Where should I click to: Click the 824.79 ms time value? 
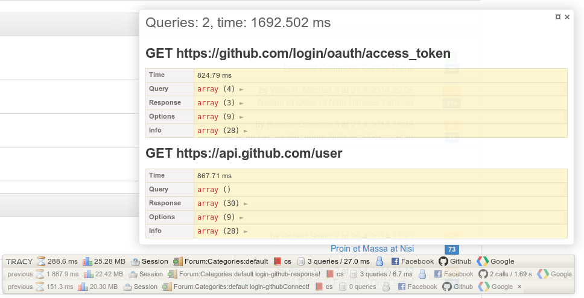click(215, 75)
